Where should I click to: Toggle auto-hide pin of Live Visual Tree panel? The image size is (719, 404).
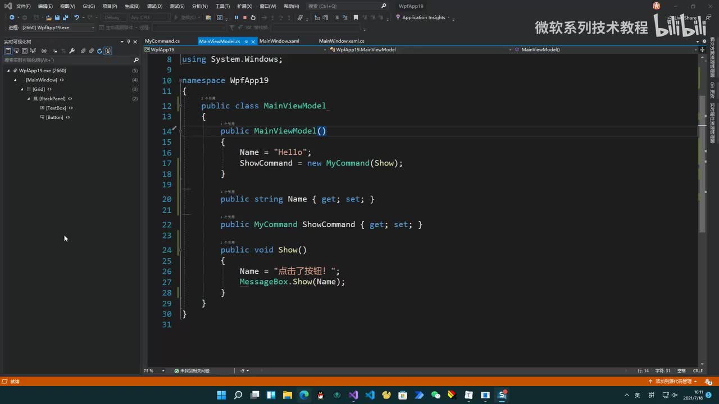[x=129, y=42]
